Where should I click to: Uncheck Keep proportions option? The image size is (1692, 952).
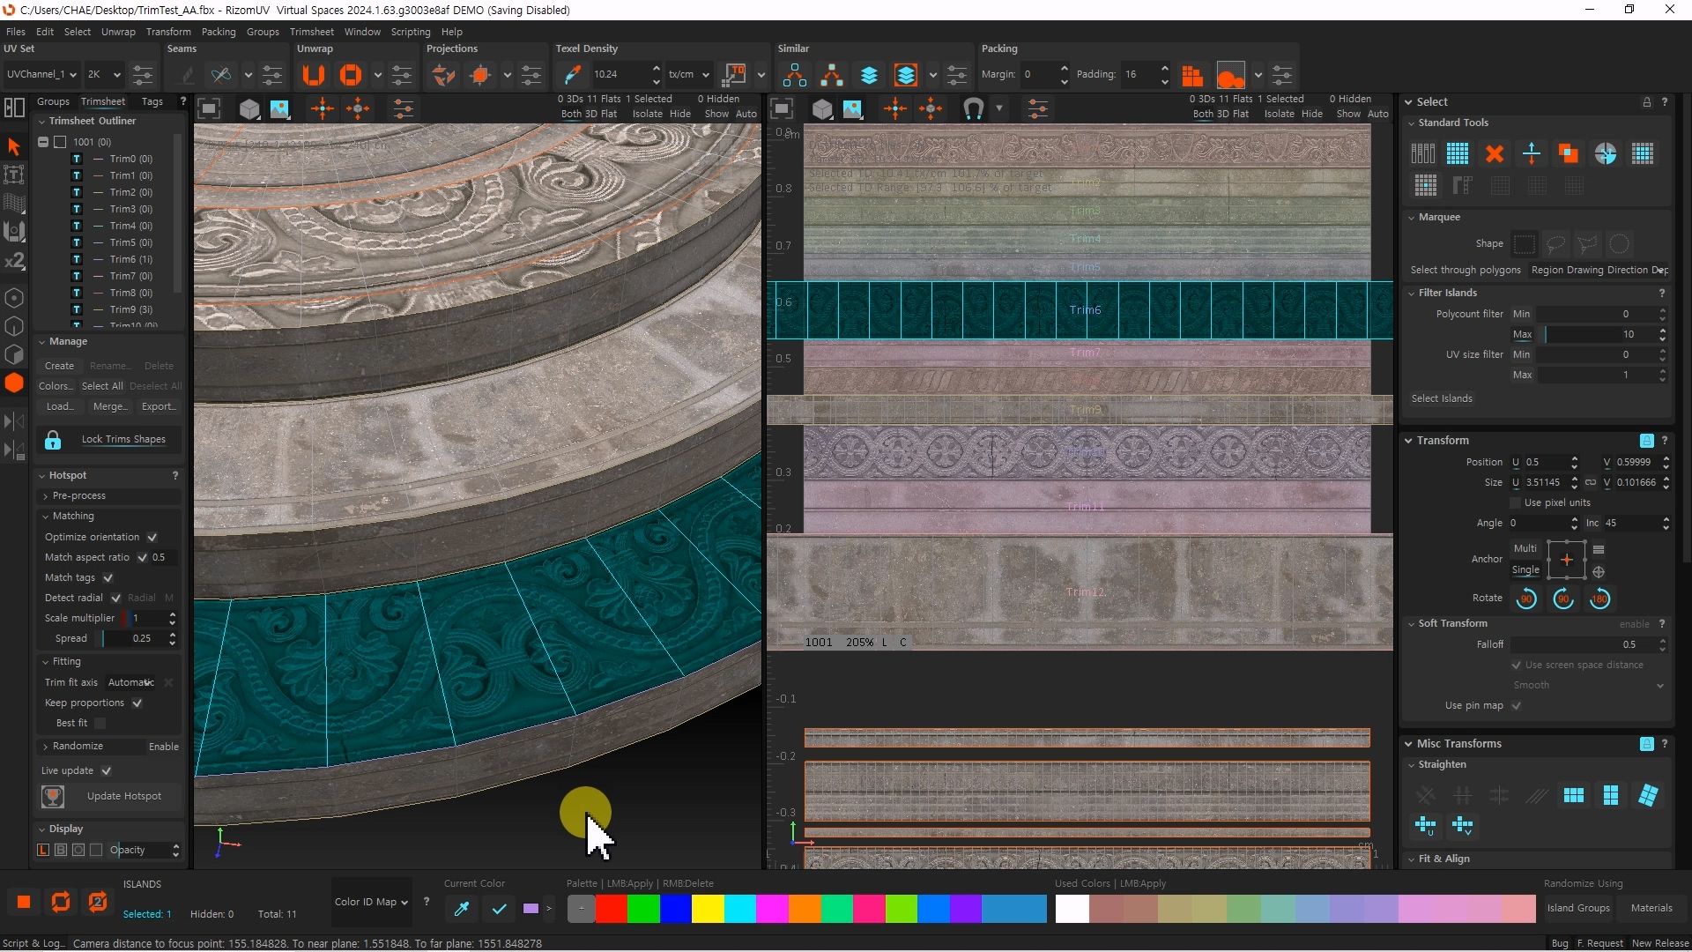[137, 703]
